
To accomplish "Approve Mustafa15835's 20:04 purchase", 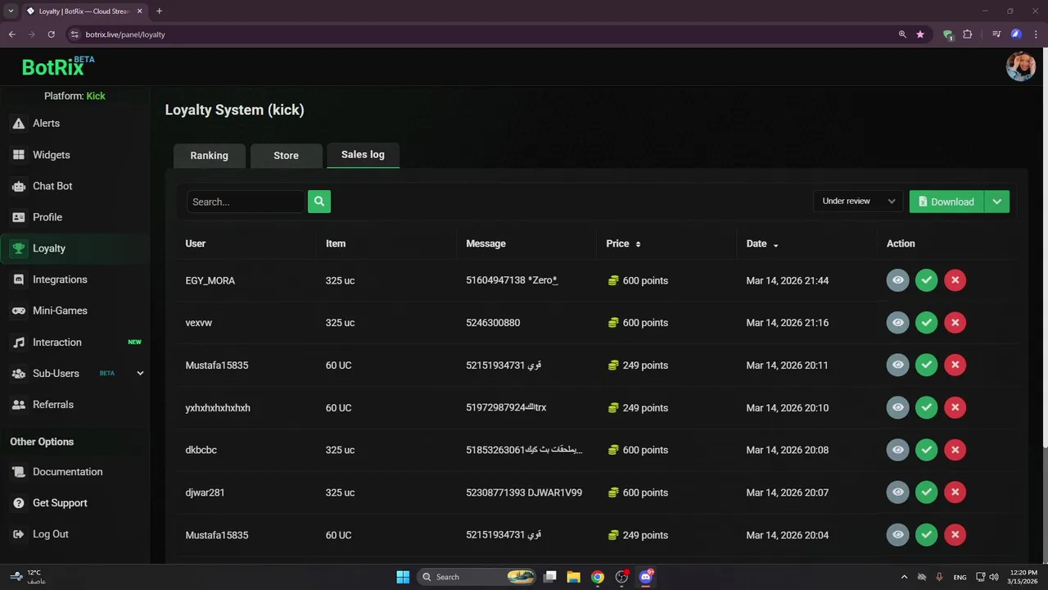I will pos(926,535).
